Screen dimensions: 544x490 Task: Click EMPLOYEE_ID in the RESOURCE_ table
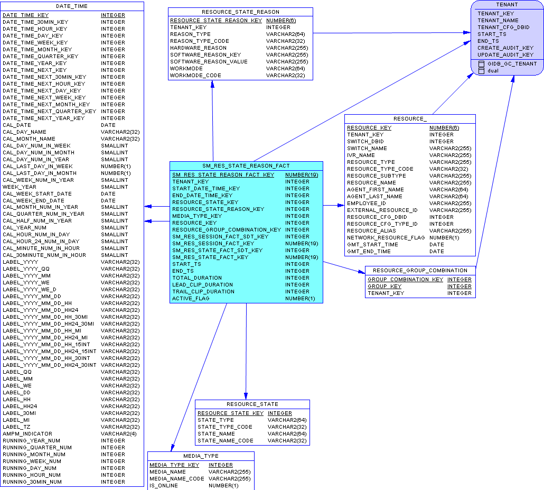(x=367, y=204)
